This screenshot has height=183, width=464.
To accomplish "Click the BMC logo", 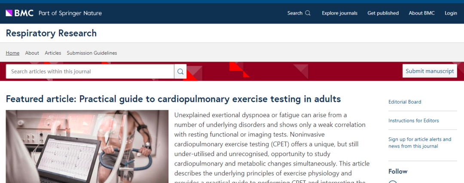I will point(19,13).
